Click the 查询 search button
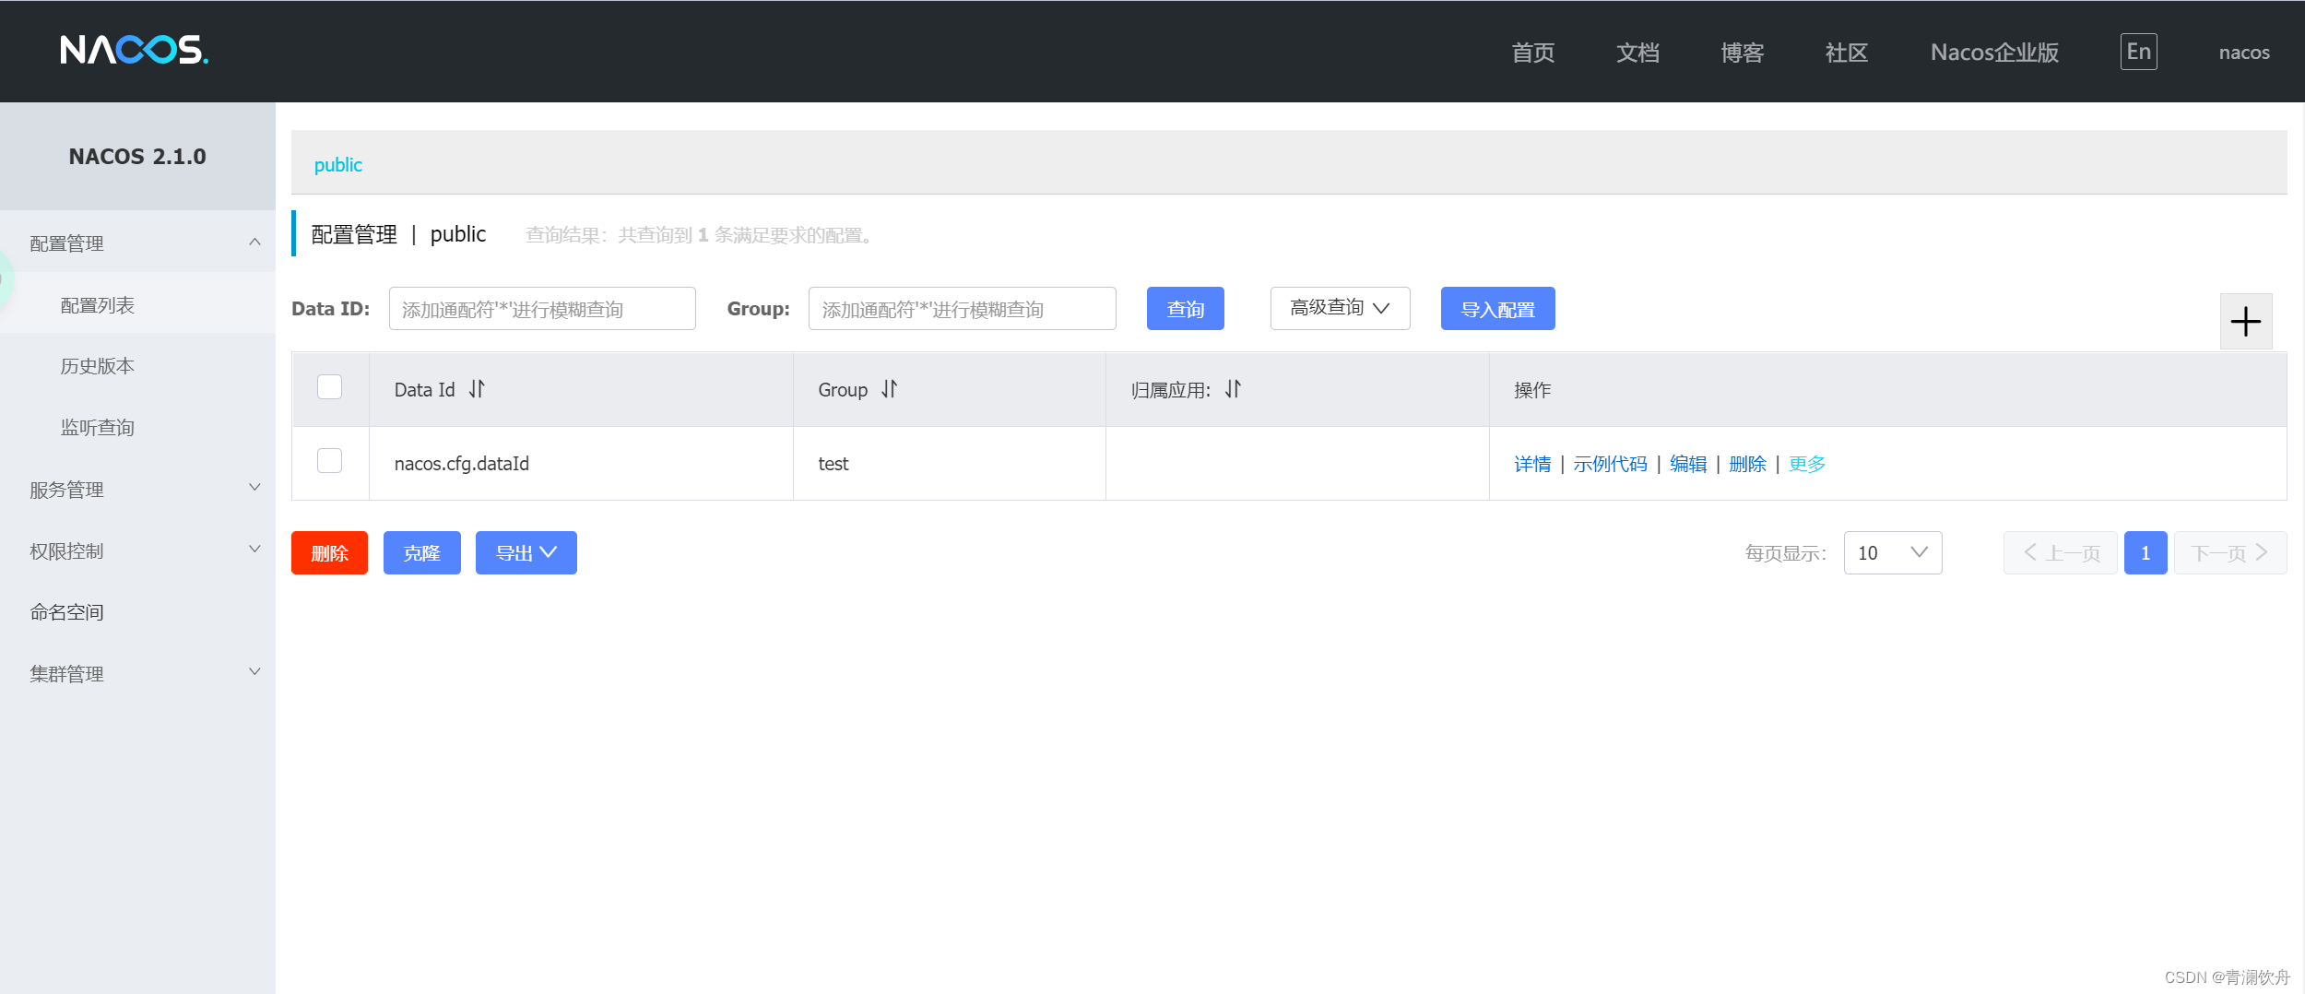 tap(1185, 308)
